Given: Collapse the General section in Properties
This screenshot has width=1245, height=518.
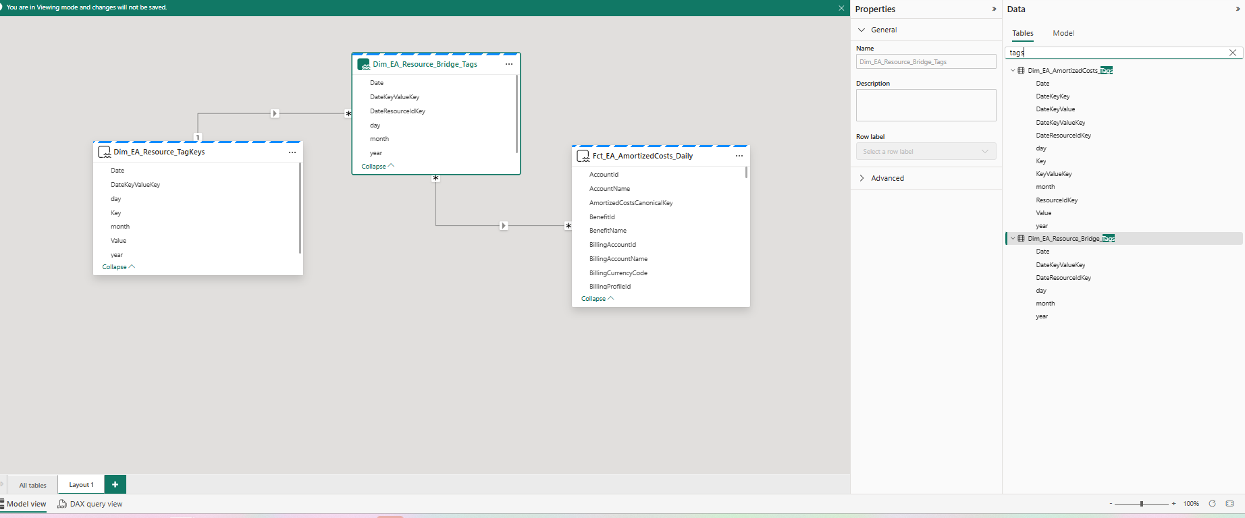Looking at the screenshot, I should click(862, 30).
